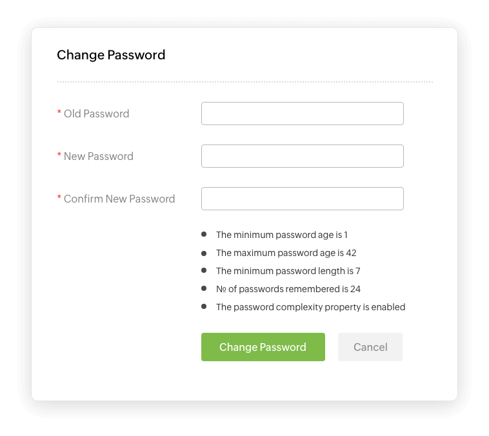
Task: Click the "password complexity property is enabled" text
Action: point(310,307)
